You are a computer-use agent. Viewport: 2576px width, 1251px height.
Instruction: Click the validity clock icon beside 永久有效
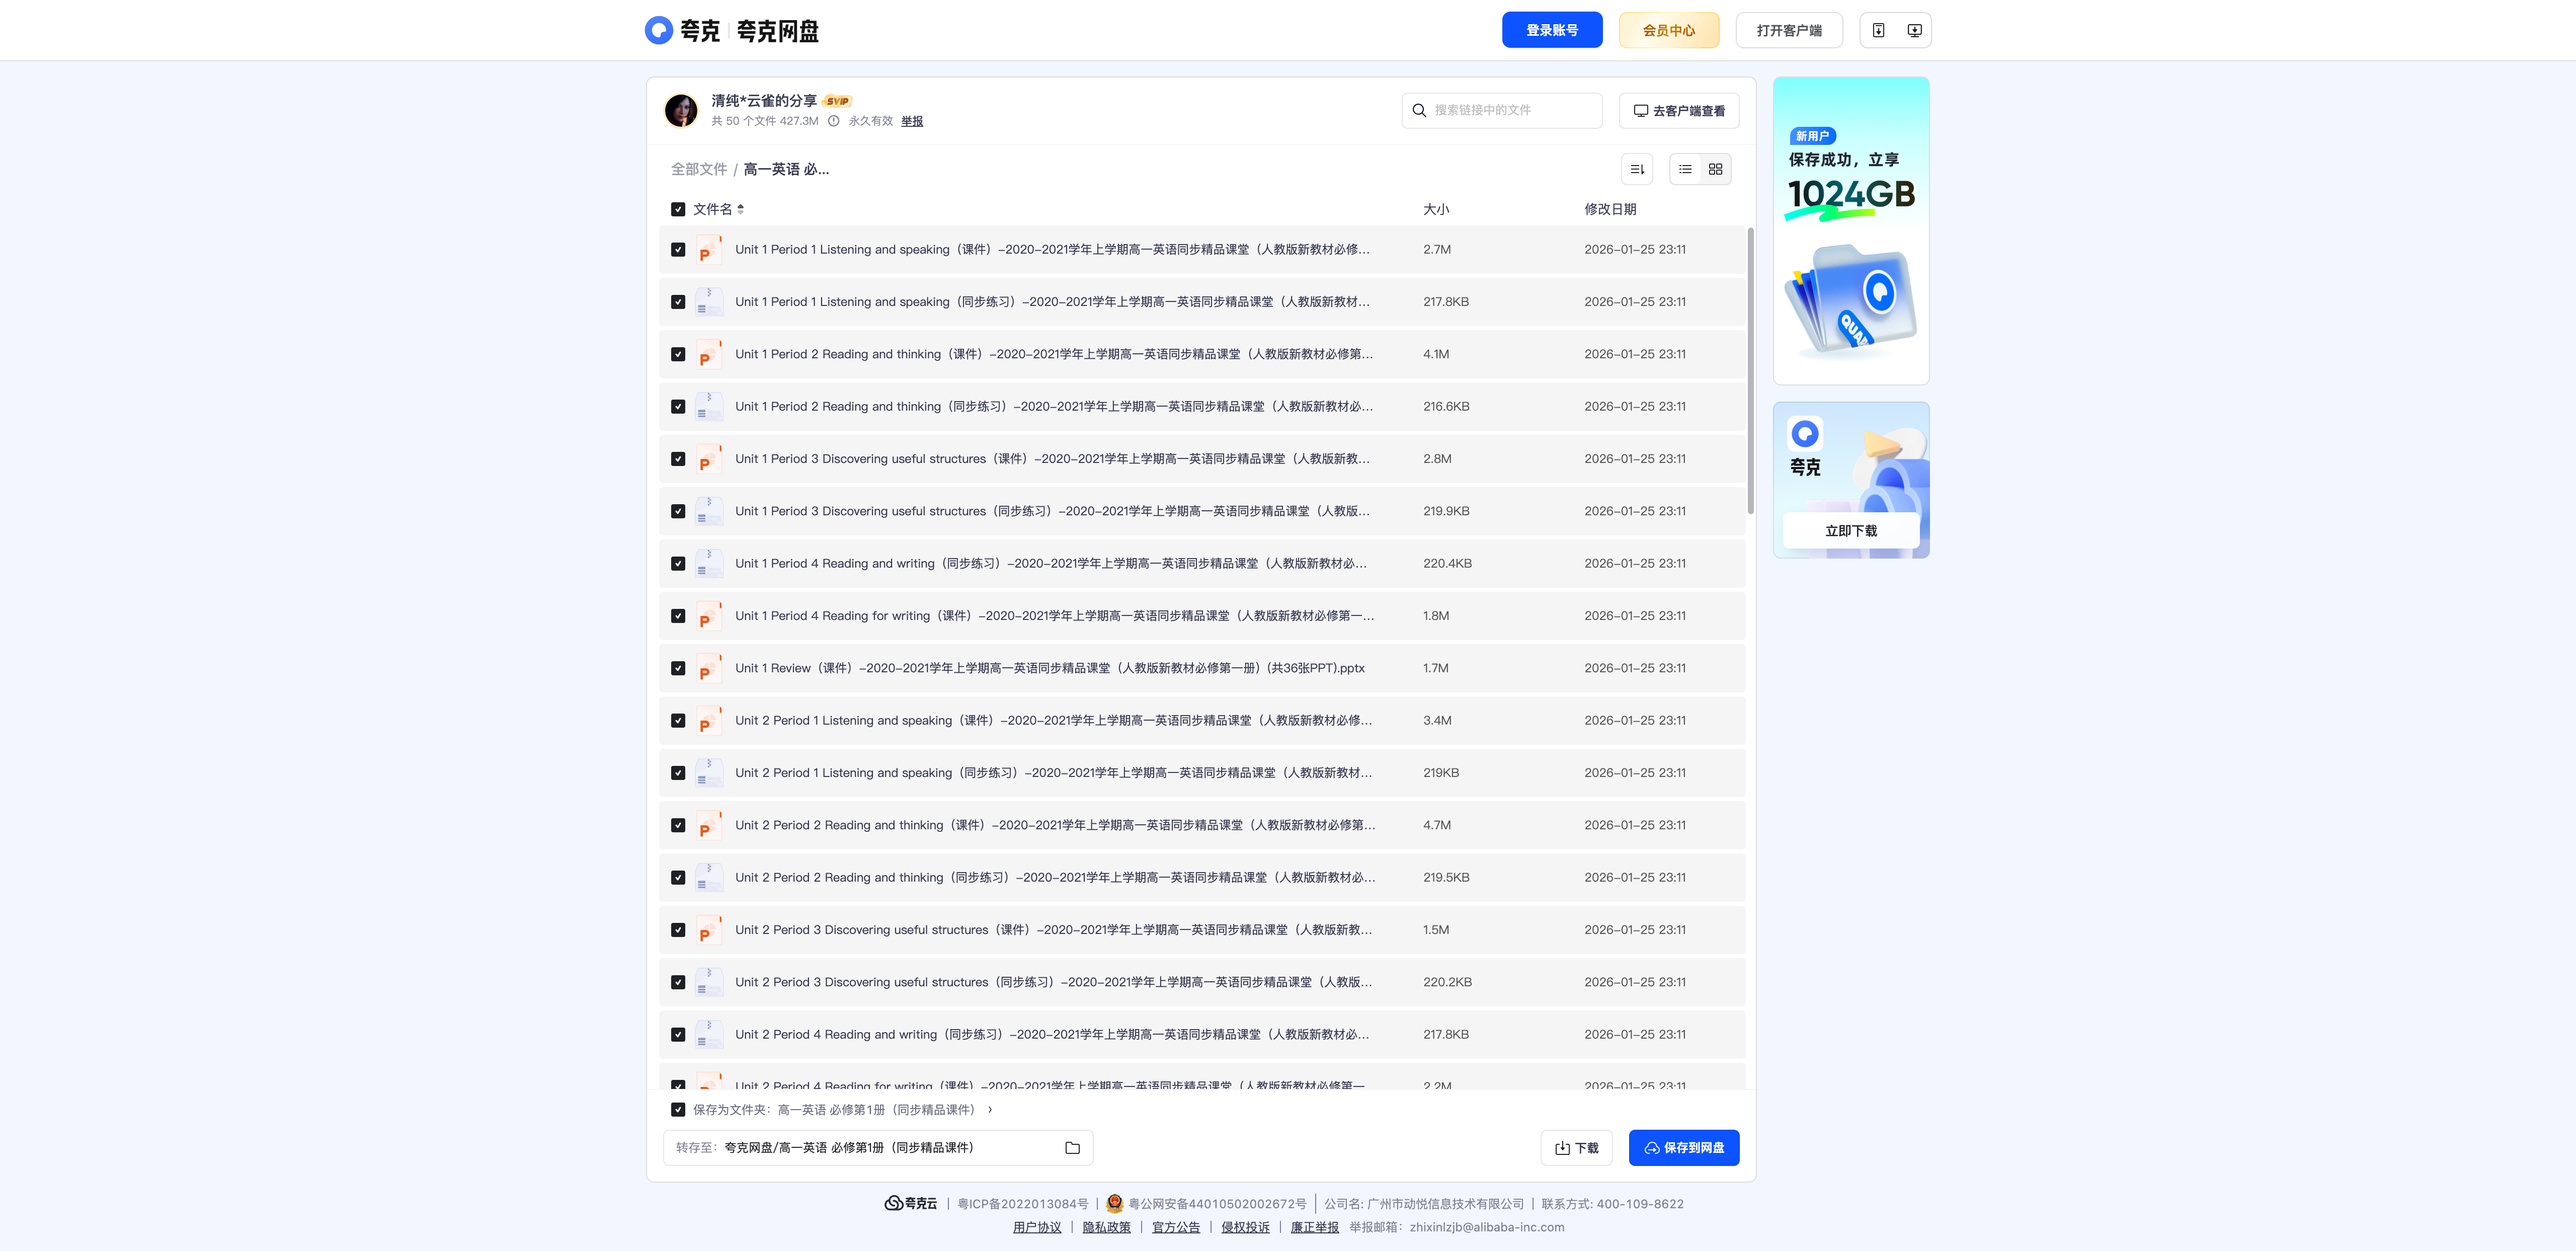coord(833,121)
